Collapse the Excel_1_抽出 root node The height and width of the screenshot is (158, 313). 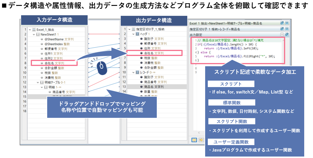pyautogui.click(x=30, y=30)
